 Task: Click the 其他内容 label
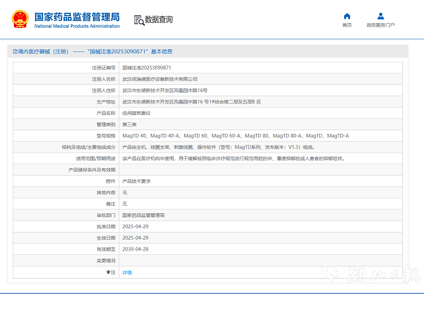pyautogui.click(x=106, y=193)
